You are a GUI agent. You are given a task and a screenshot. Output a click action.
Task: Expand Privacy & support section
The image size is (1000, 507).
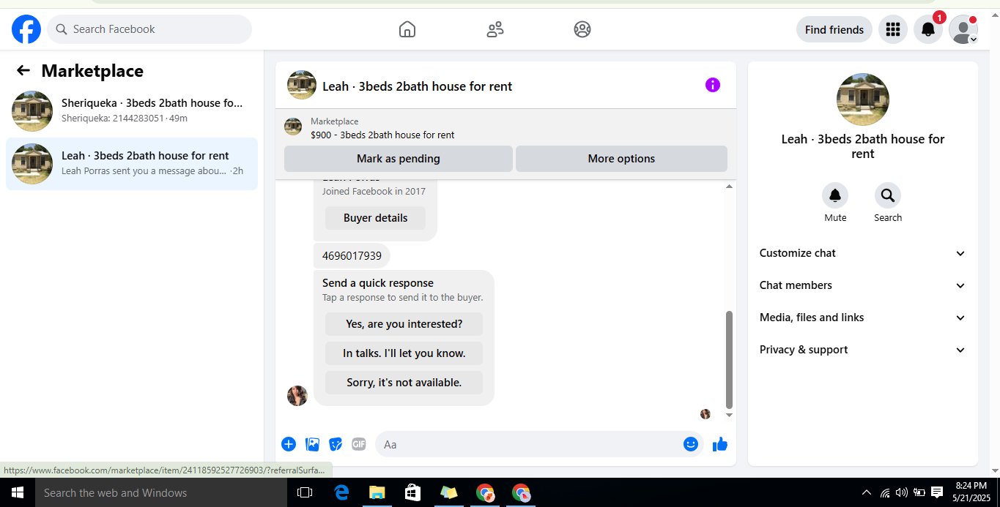(x=863, y=350)
